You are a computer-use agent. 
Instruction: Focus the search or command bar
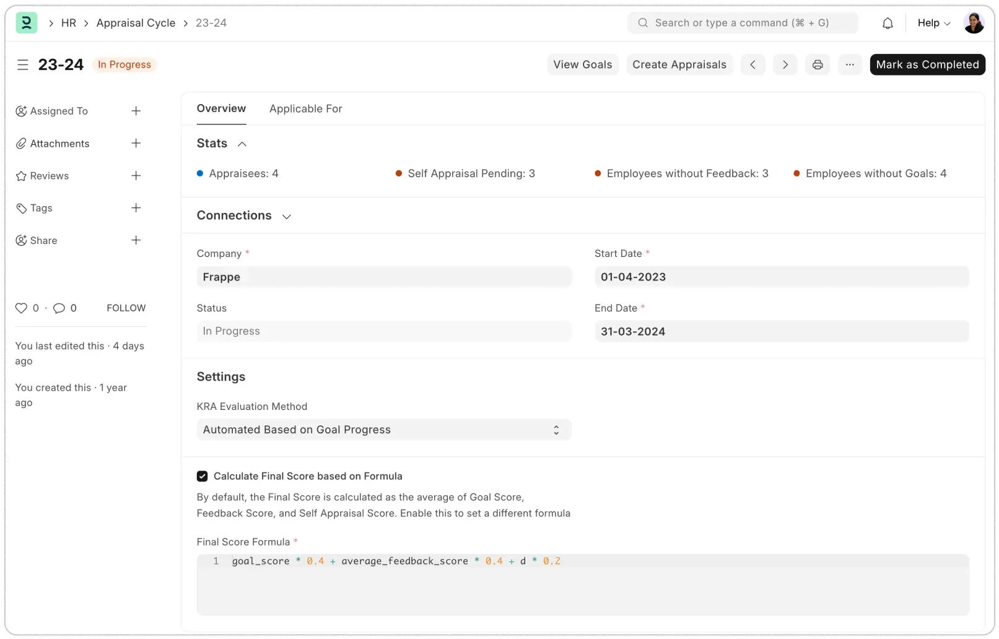pyautogui.click(x=742, y=23)
